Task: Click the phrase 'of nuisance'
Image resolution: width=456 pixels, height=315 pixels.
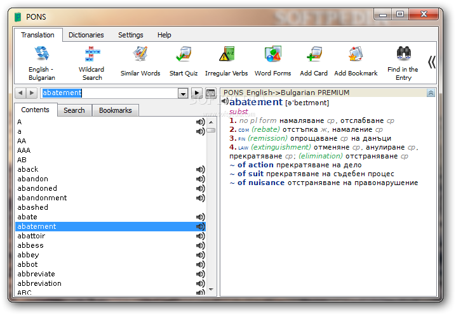Action: click(x=261, y=183)
